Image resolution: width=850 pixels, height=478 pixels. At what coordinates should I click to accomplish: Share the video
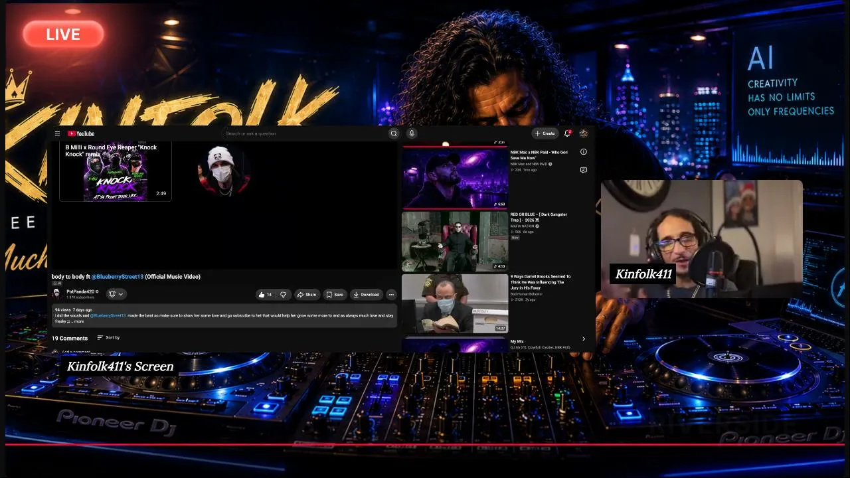307,294
